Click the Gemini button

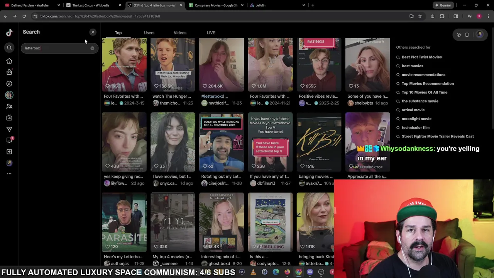tap(443, 5)
